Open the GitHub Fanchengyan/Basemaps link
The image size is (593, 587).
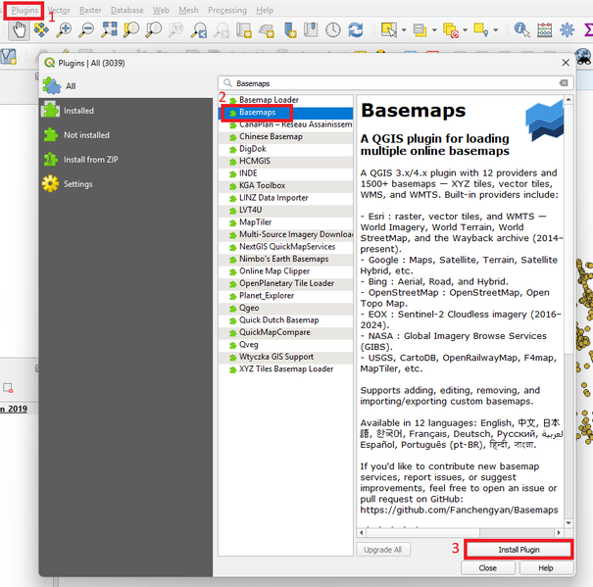coord(459,510)
